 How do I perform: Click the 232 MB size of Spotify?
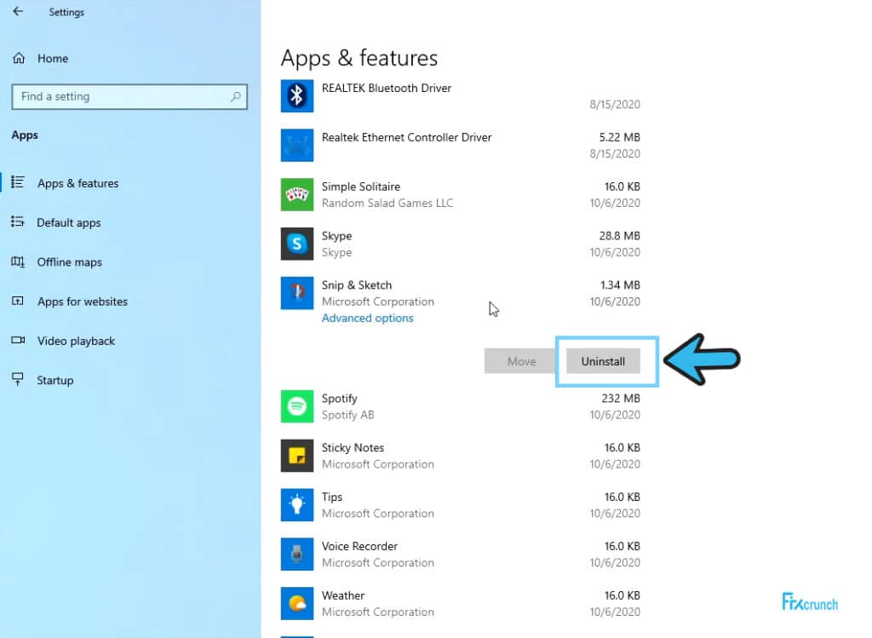621,399
